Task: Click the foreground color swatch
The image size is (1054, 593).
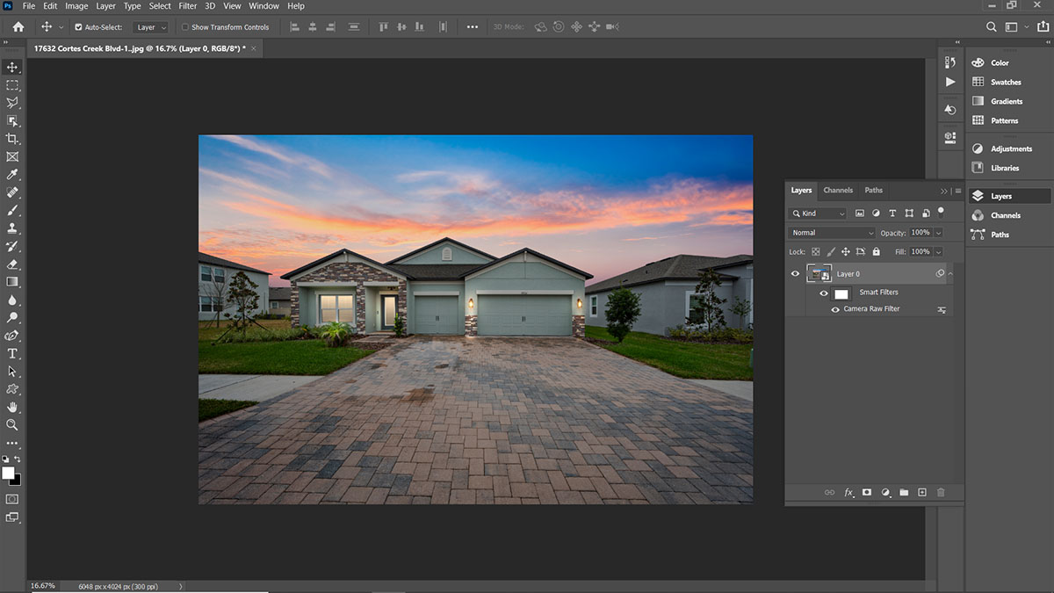Action: point(8,473)
